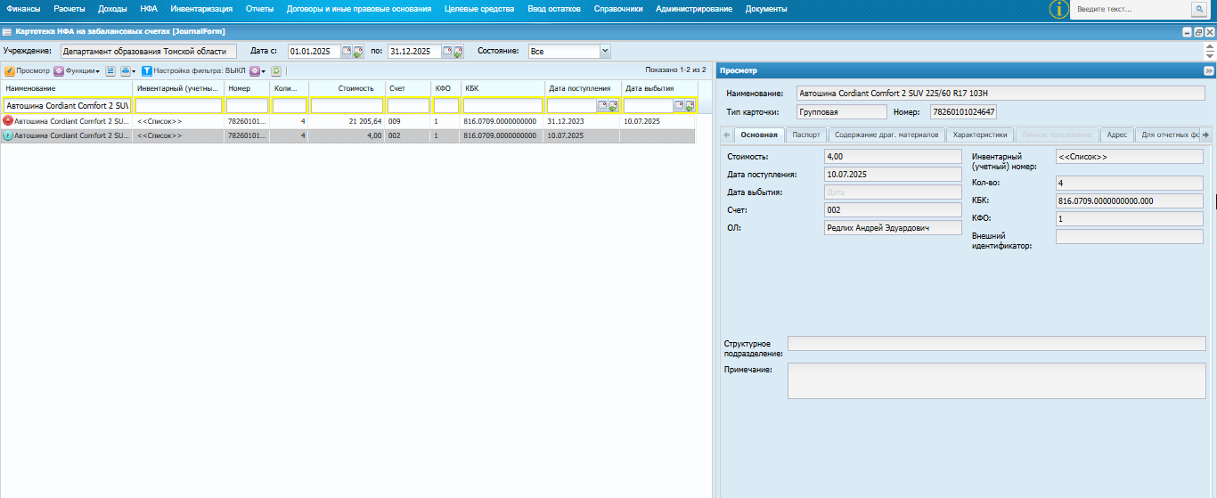Viewport: 1217px width, 498px height.
Task: Click the purple gear icon after filter
Action: (255, 70)
